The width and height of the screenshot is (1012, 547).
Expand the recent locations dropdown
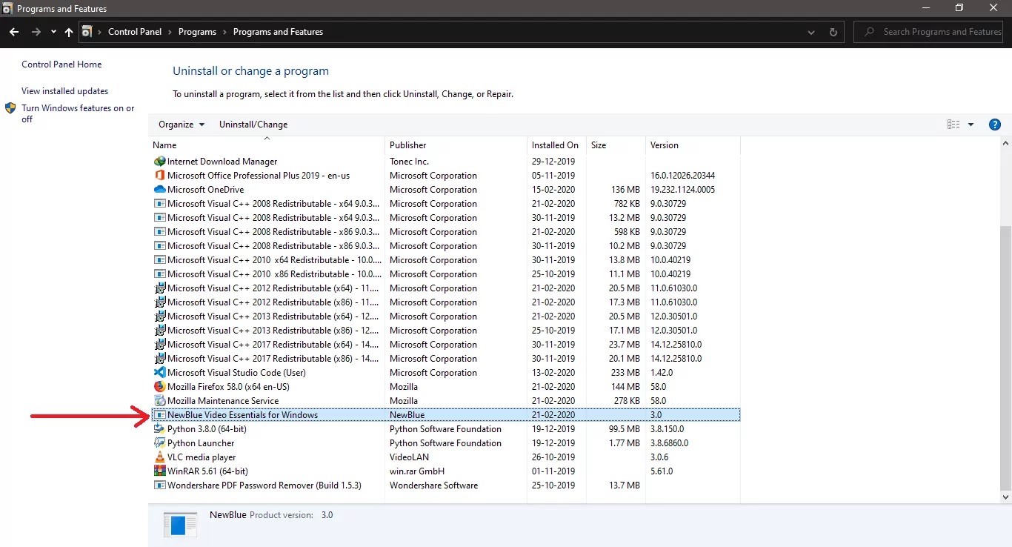pos(53,32)
